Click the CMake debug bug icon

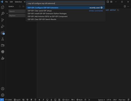[x=85, y=100]
